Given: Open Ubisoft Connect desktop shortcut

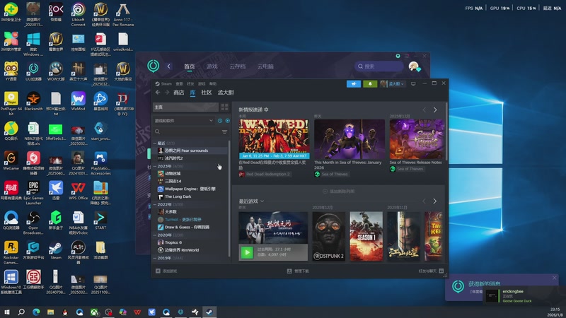Looking at the screenshot, I should 78,14.
